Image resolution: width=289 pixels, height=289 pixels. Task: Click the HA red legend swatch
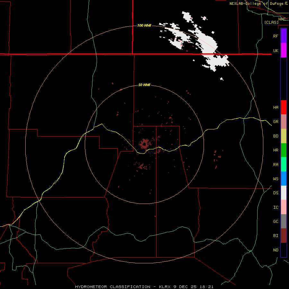[284, 107]
